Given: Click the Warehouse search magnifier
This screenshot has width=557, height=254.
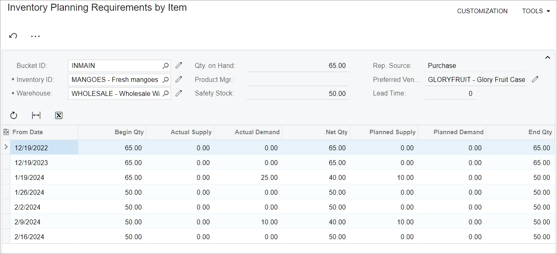Looking at the screenshot, I should coord(165,93).
